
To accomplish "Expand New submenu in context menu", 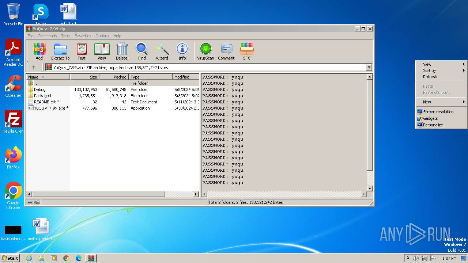I will [441, 102].
